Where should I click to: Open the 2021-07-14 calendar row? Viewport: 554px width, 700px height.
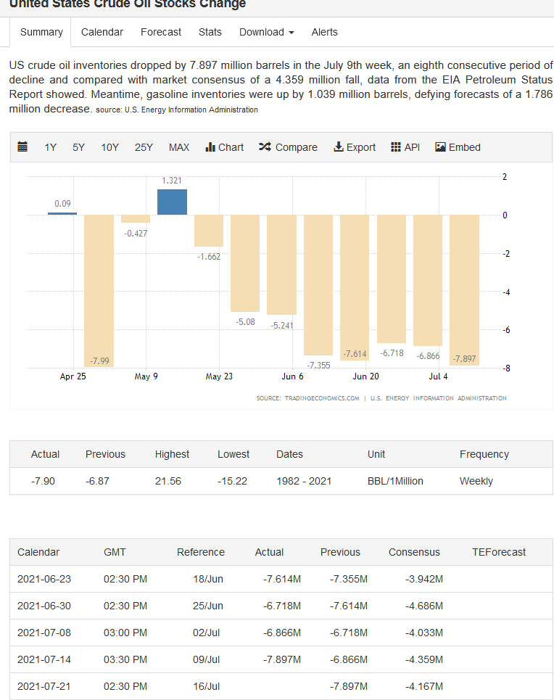coord(44,659)
